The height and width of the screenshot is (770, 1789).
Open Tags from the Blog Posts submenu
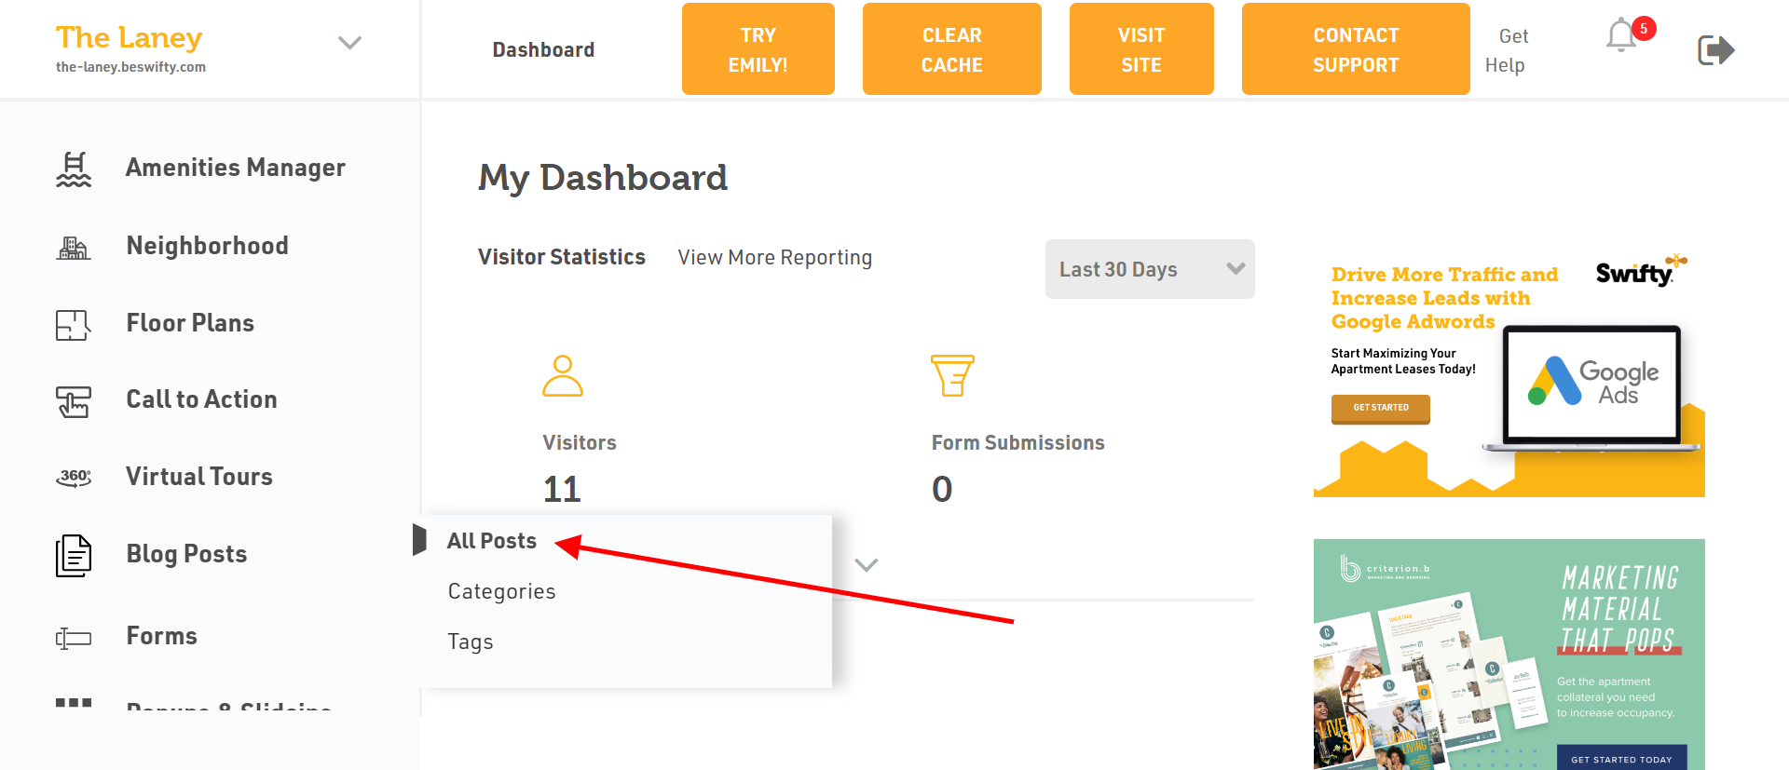(x=471, y=642)
